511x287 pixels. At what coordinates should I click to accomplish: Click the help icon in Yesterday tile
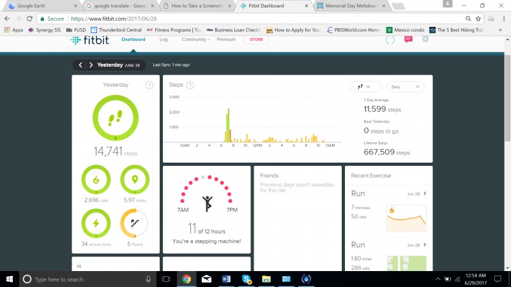point(149,85)
